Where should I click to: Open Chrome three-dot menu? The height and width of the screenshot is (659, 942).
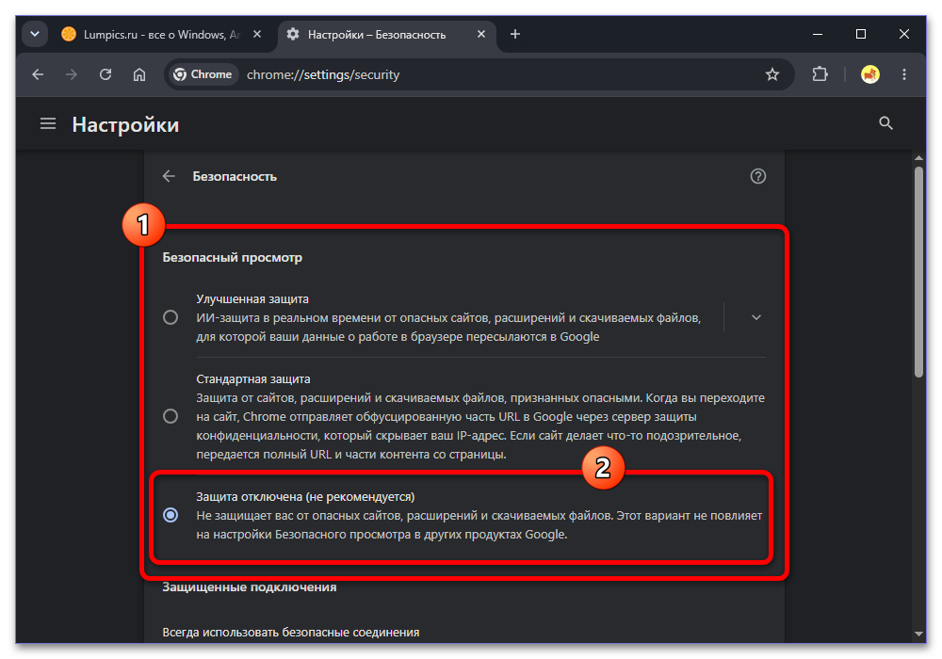[x=904, y=74]
